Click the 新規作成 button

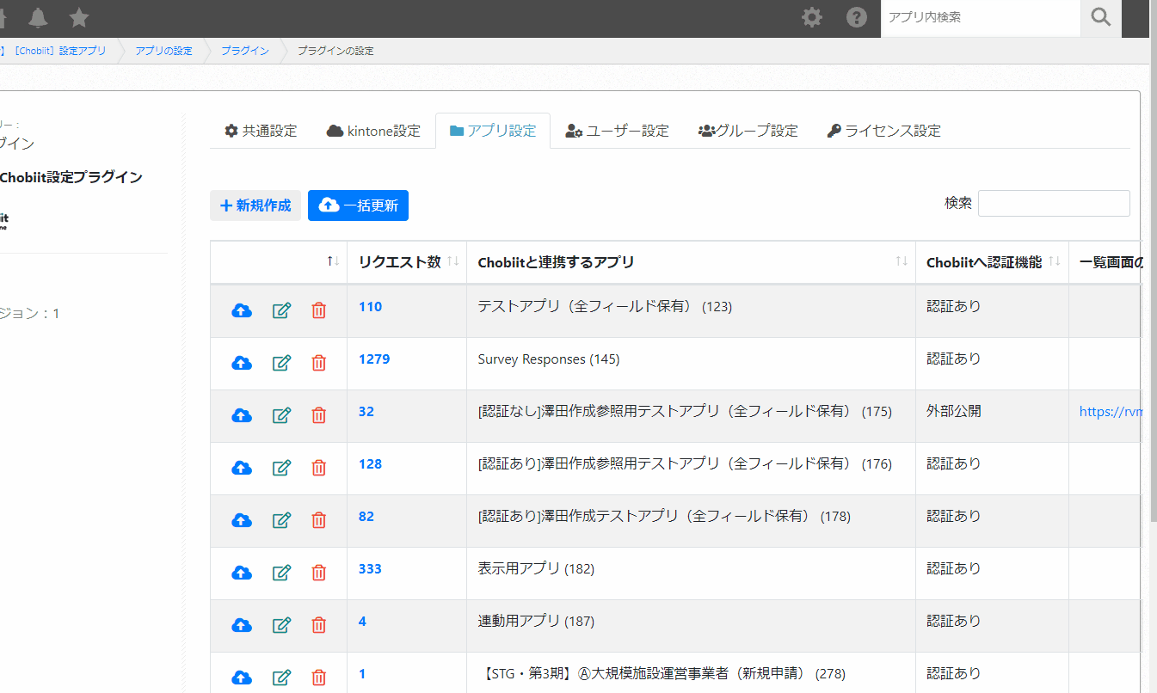[x=255, y=205]
